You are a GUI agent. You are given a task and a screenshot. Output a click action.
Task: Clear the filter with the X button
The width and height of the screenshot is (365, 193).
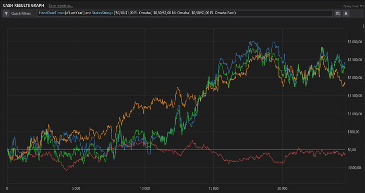pyautogui.click(x=346, y=14)
